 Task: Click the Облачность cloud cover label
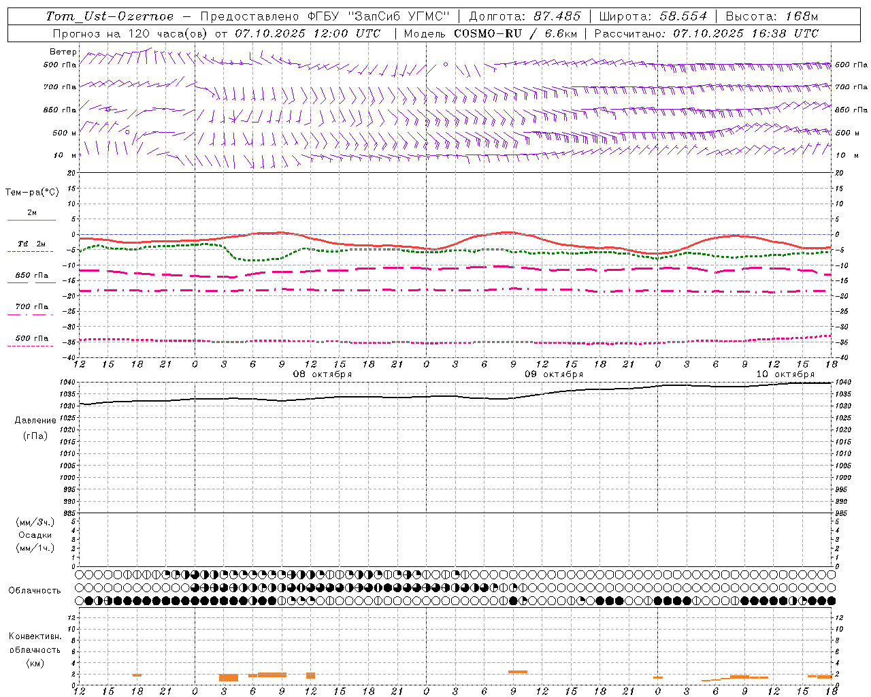(34, 591)
